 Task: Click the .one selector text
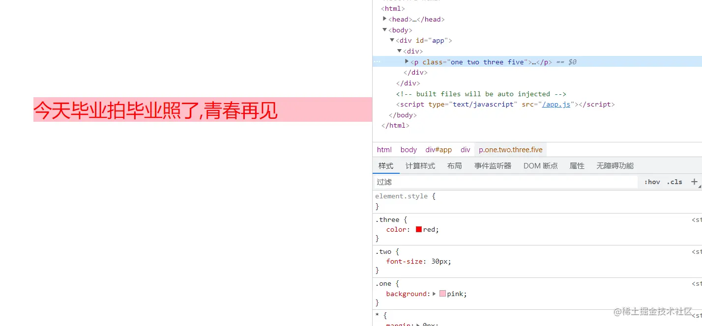coord(383,283)
